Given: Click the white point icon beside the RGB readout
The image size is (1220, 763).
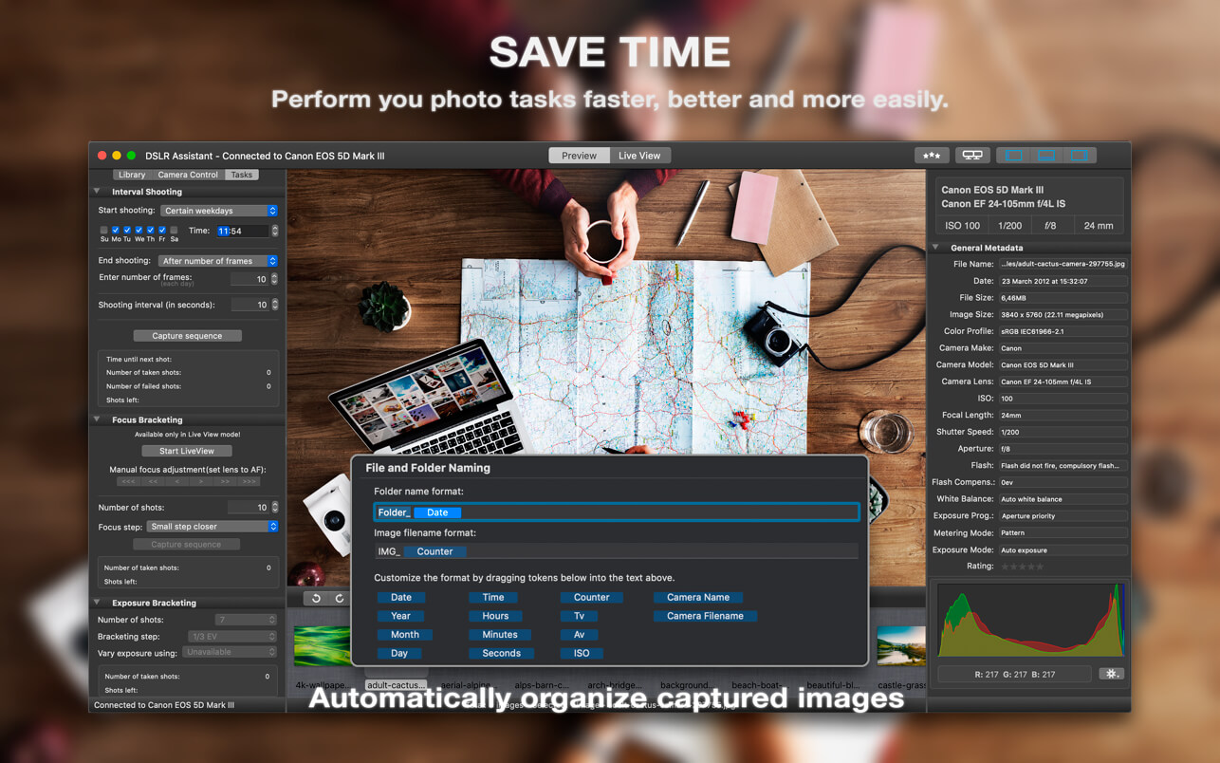Looking at the screenshot, I should click(1110, 672).
